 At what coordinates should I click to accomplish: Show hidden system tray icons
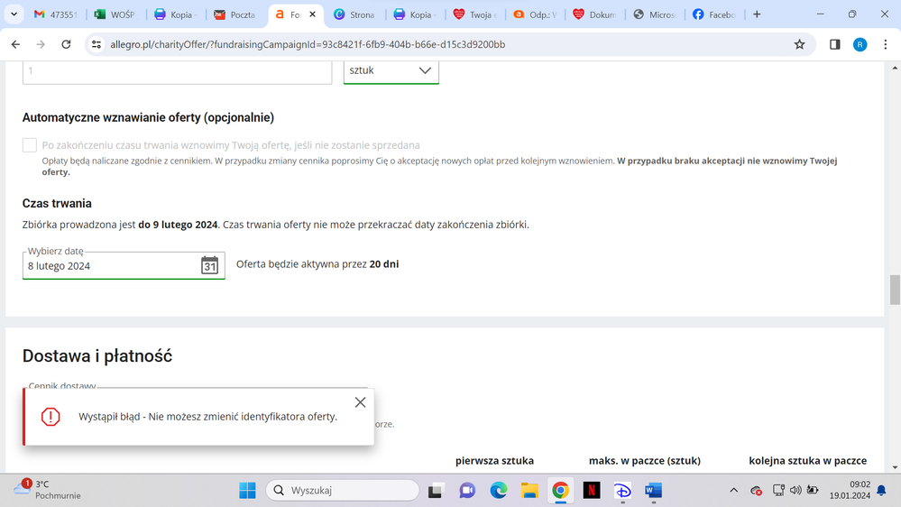[733, 490]
